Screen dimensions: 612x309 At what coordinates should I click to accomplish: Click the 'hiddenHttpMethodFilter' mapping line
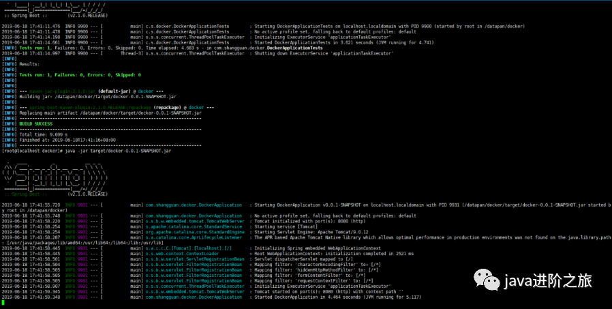tap(316, 270)
